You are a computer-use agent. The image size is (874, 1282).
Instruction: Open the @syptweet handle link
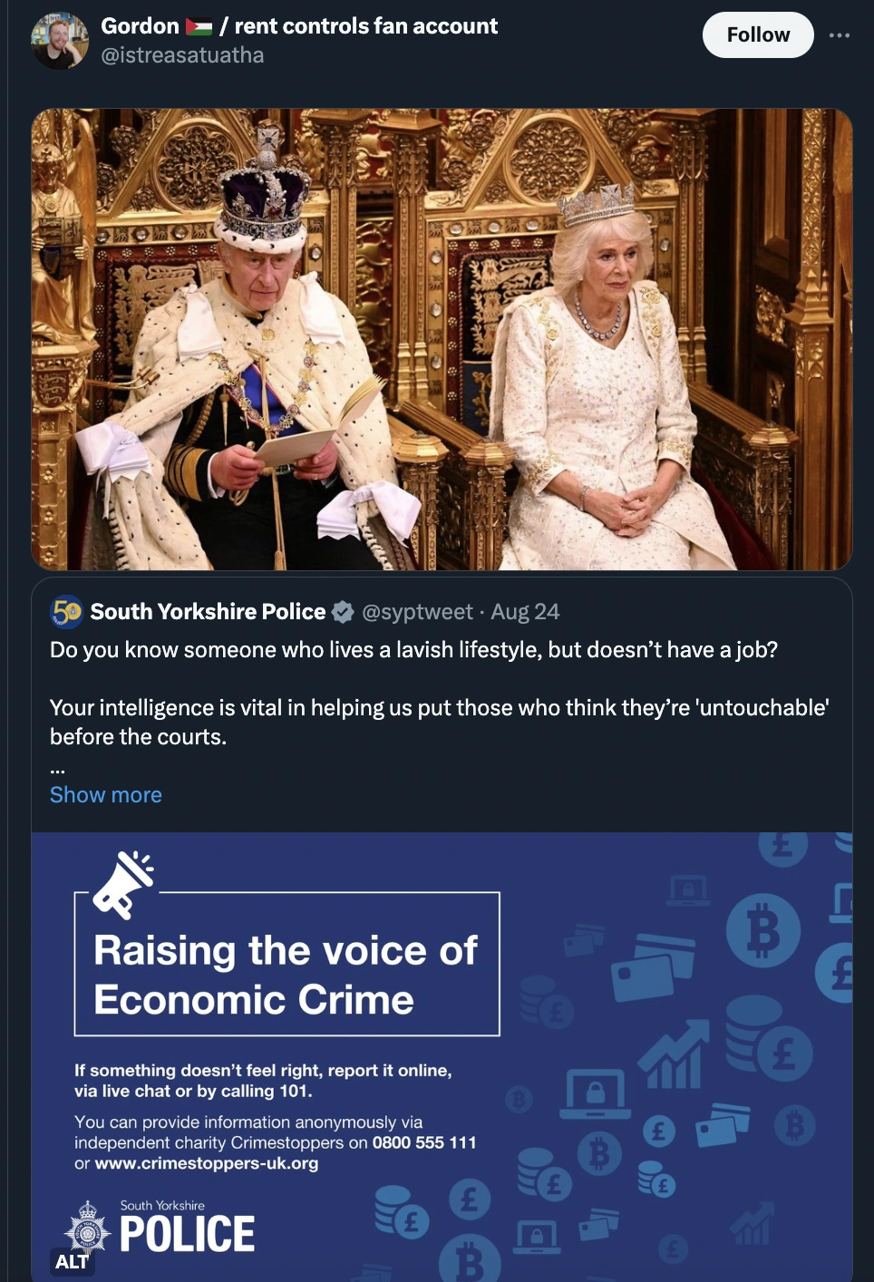tap(417, 612)
